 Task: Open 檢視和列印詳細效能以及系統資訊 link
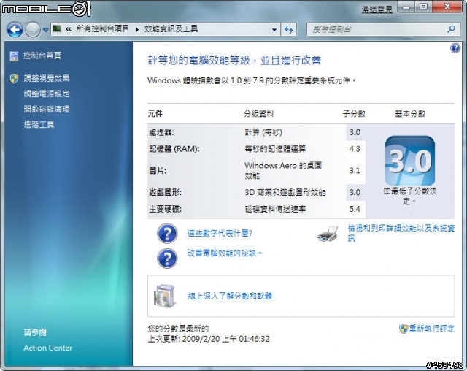[401, 233]
